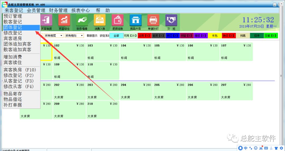Toggle the IME punctuation mode button

pyautogui.click(x=251, y=148)
